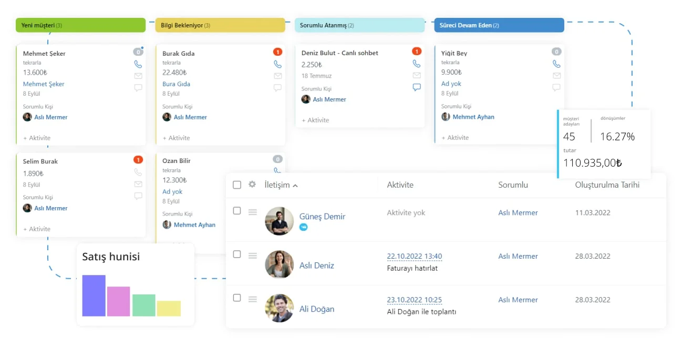This screenshot has height=347, width=683.
Task: Open the gear settings icon in list header
Action: 252,185
